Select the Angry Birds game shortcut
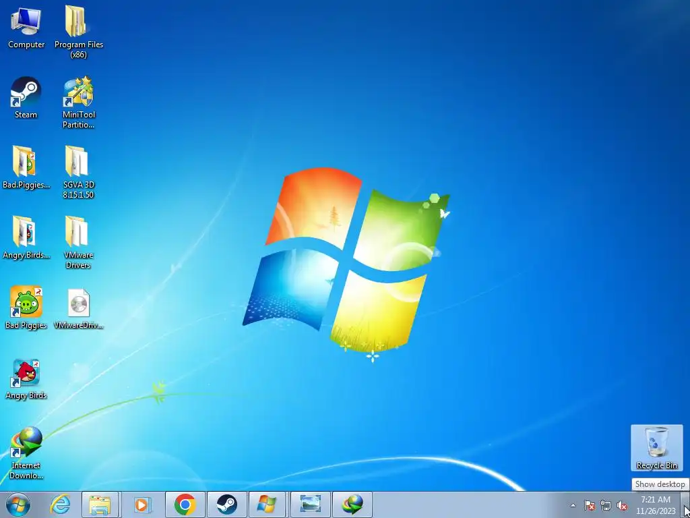 point(26,379)
